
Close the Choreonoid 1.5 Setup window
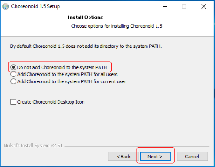pos(204,6)
